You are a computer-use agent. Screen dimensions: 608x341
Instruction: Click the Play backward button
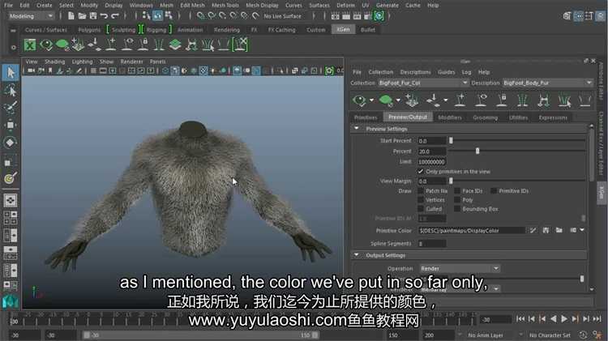pos(554,318)
